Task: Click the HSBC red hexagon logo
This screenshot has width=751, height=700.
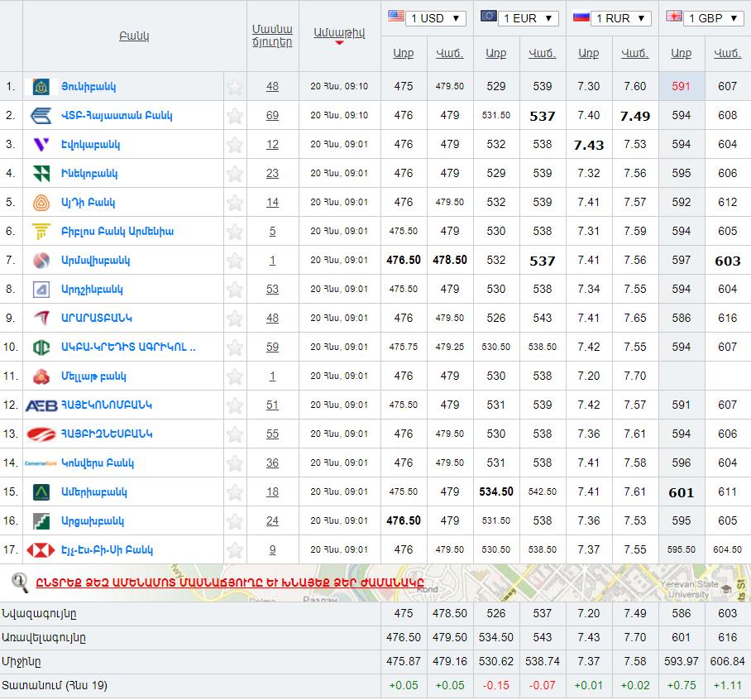Action: (41, 550)
